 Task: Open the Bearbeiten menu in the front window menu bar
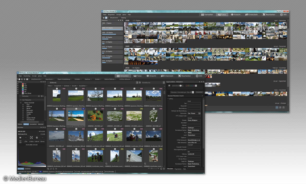tap(27, 76)
